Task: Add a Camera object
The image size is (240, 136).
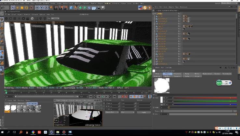Action: pyautogui.click(x=98, y=8)
